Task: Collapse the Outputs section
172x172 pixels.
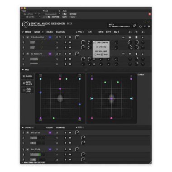Action: pos(23,128)
